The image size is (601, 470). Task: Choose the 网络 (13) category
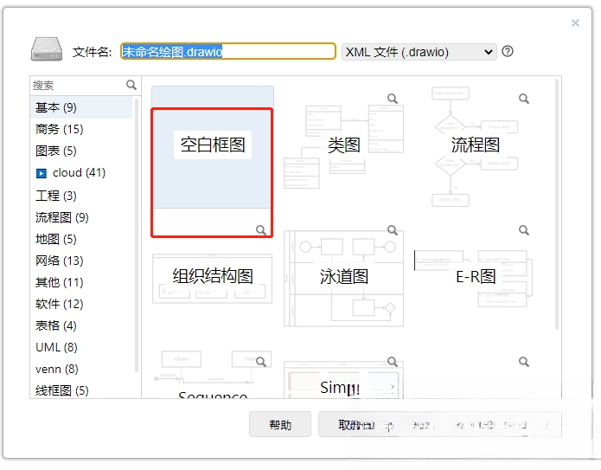[x=60, y=261]
